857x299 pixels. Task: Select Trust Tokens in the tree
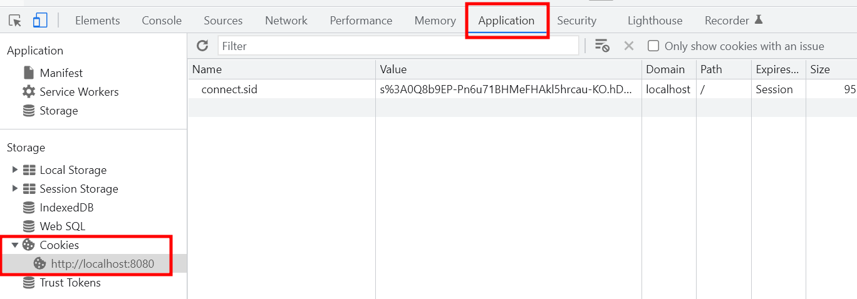coord(70,283)
